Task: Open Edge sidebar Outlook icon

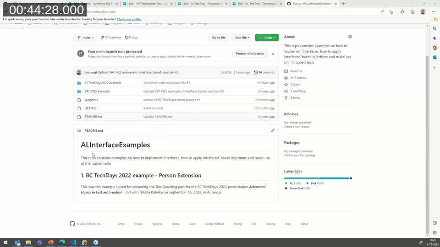Action: (434, 58)
